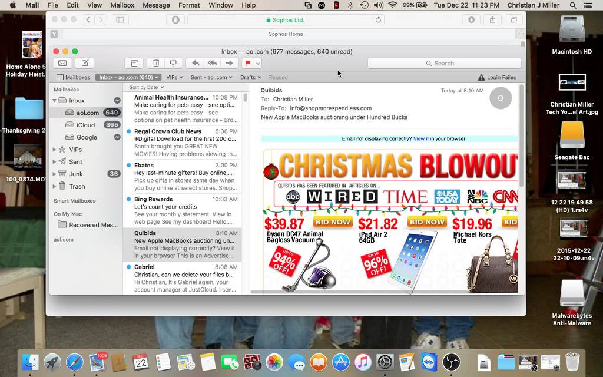Viewport: 603px width, 377px height.
Task: Expand the Sent mailbox triangle
Action: coord(54,162)
